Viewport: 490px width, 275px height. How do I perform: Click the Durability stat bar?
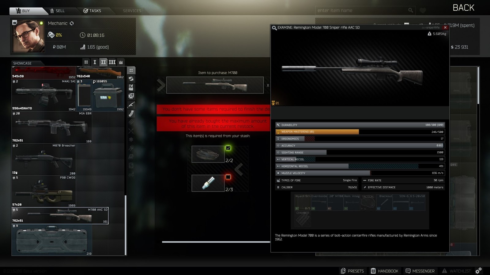360,125
